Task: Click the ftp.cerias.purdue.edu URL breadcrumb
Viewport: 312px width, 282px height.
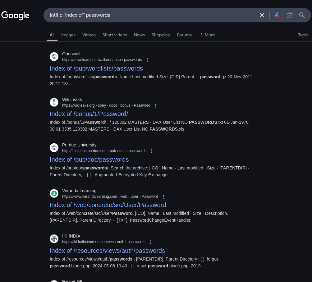Action: [104, 151]
